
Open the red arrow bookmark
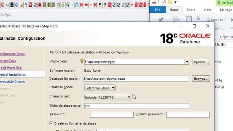[86, 5]
